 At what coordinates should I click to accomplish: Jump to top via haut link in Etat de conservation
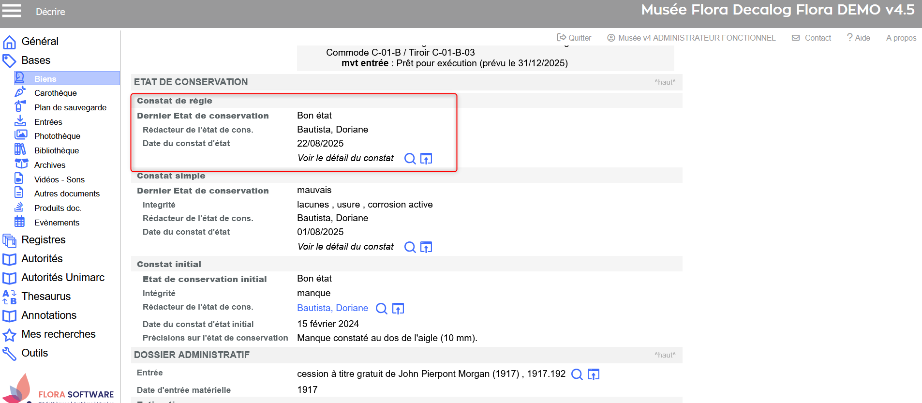click(665, 82)
